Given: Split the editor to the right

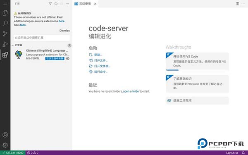Looking at the screenshot, I should 237,4.
